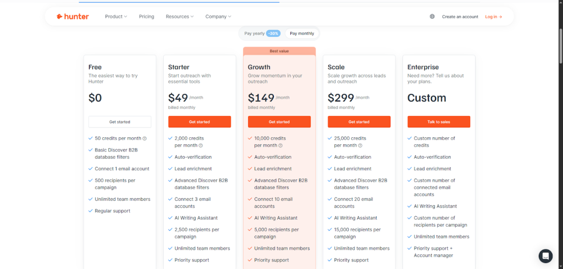Image resolution: width=563 pixels, height=269 pixels.
Task: Select the Pay monthly billing option
Action: tap(302, 33)
